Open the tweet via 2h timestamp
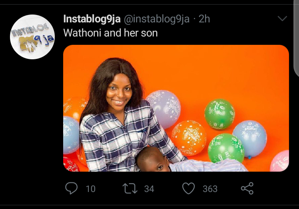The height and width of the screenshot is (209, 299). coord(204,19)
